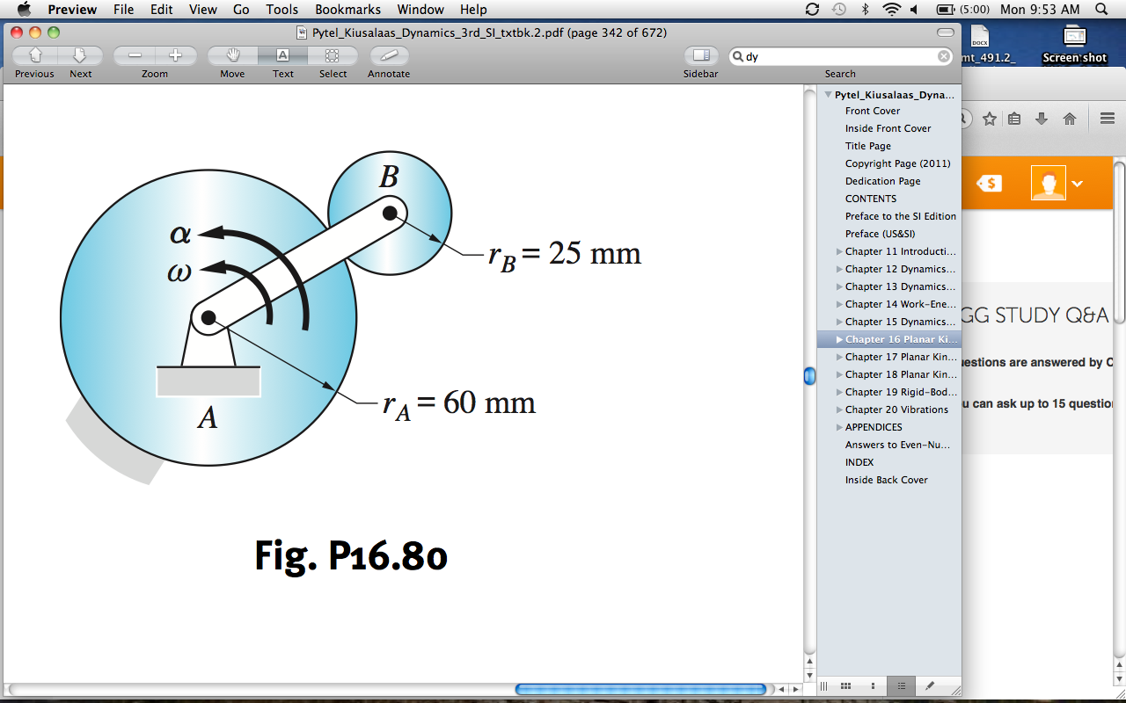The width and height of the screenshot is (1126, 703).
Task: Expand the APPENDICES entry
Action: 837,427
